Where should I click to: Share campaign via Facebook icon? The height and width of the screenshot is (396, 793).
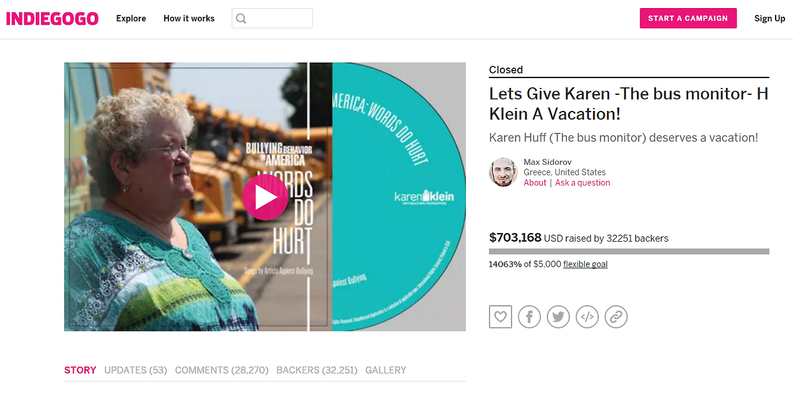tap(530, 317)
